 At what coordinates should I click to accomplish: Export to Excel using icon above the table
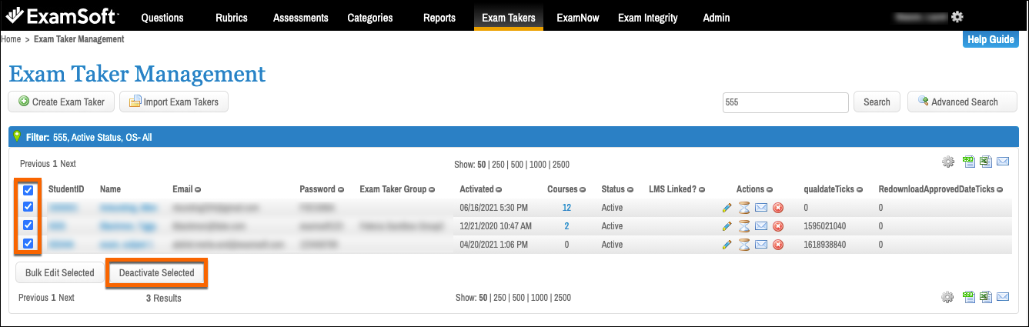click(x=986, y=162)
